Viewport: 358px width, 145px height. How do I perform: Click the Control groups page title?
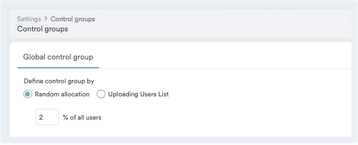(42, 29)
